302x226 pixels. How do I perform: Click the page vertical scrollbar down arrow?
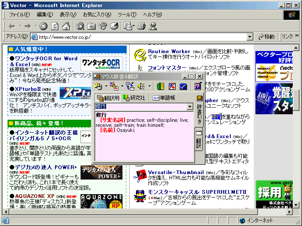pyautogui.click(x=296, y=205)
